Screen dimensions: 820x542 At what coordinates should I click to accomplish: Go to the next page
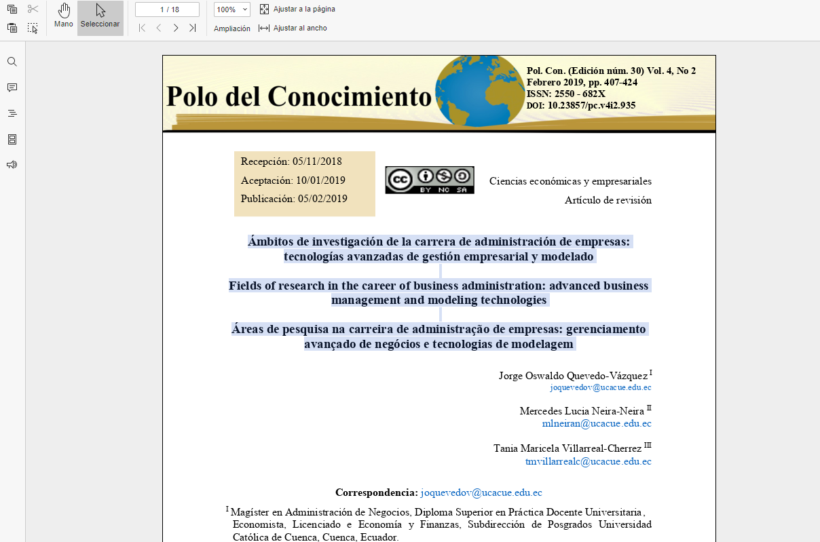pos(176,28)
